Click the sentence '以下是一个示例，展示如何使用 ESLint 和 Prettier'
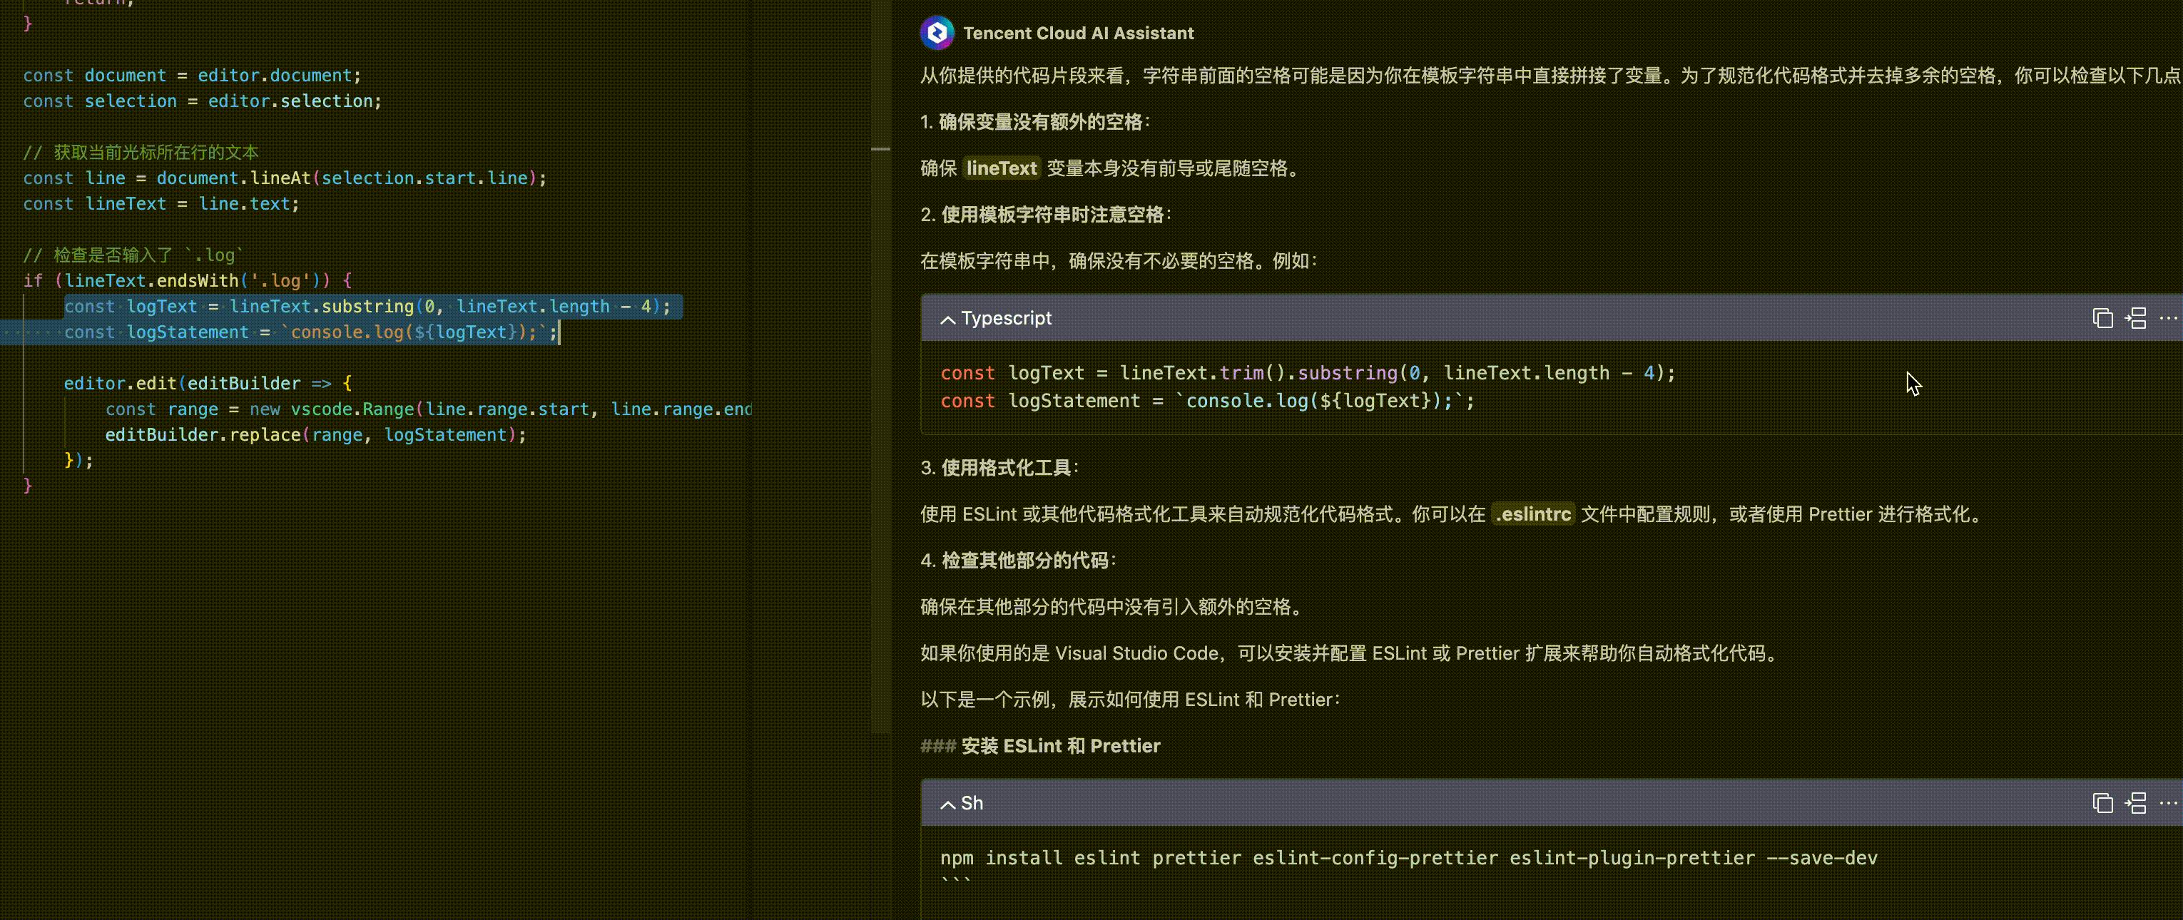Screen dimensions: 2183x920 point(1129,700)
